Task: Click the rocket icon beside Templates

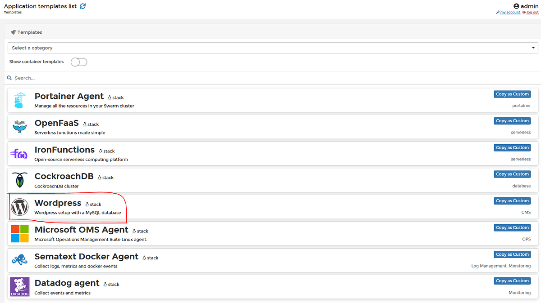Action: click(13, 32)
